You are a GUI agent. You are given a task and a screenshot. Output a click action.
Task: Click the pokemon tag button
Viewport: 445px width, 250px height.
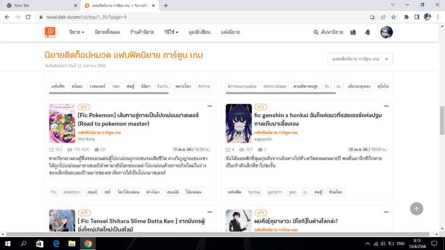click(x=72, y=192)
